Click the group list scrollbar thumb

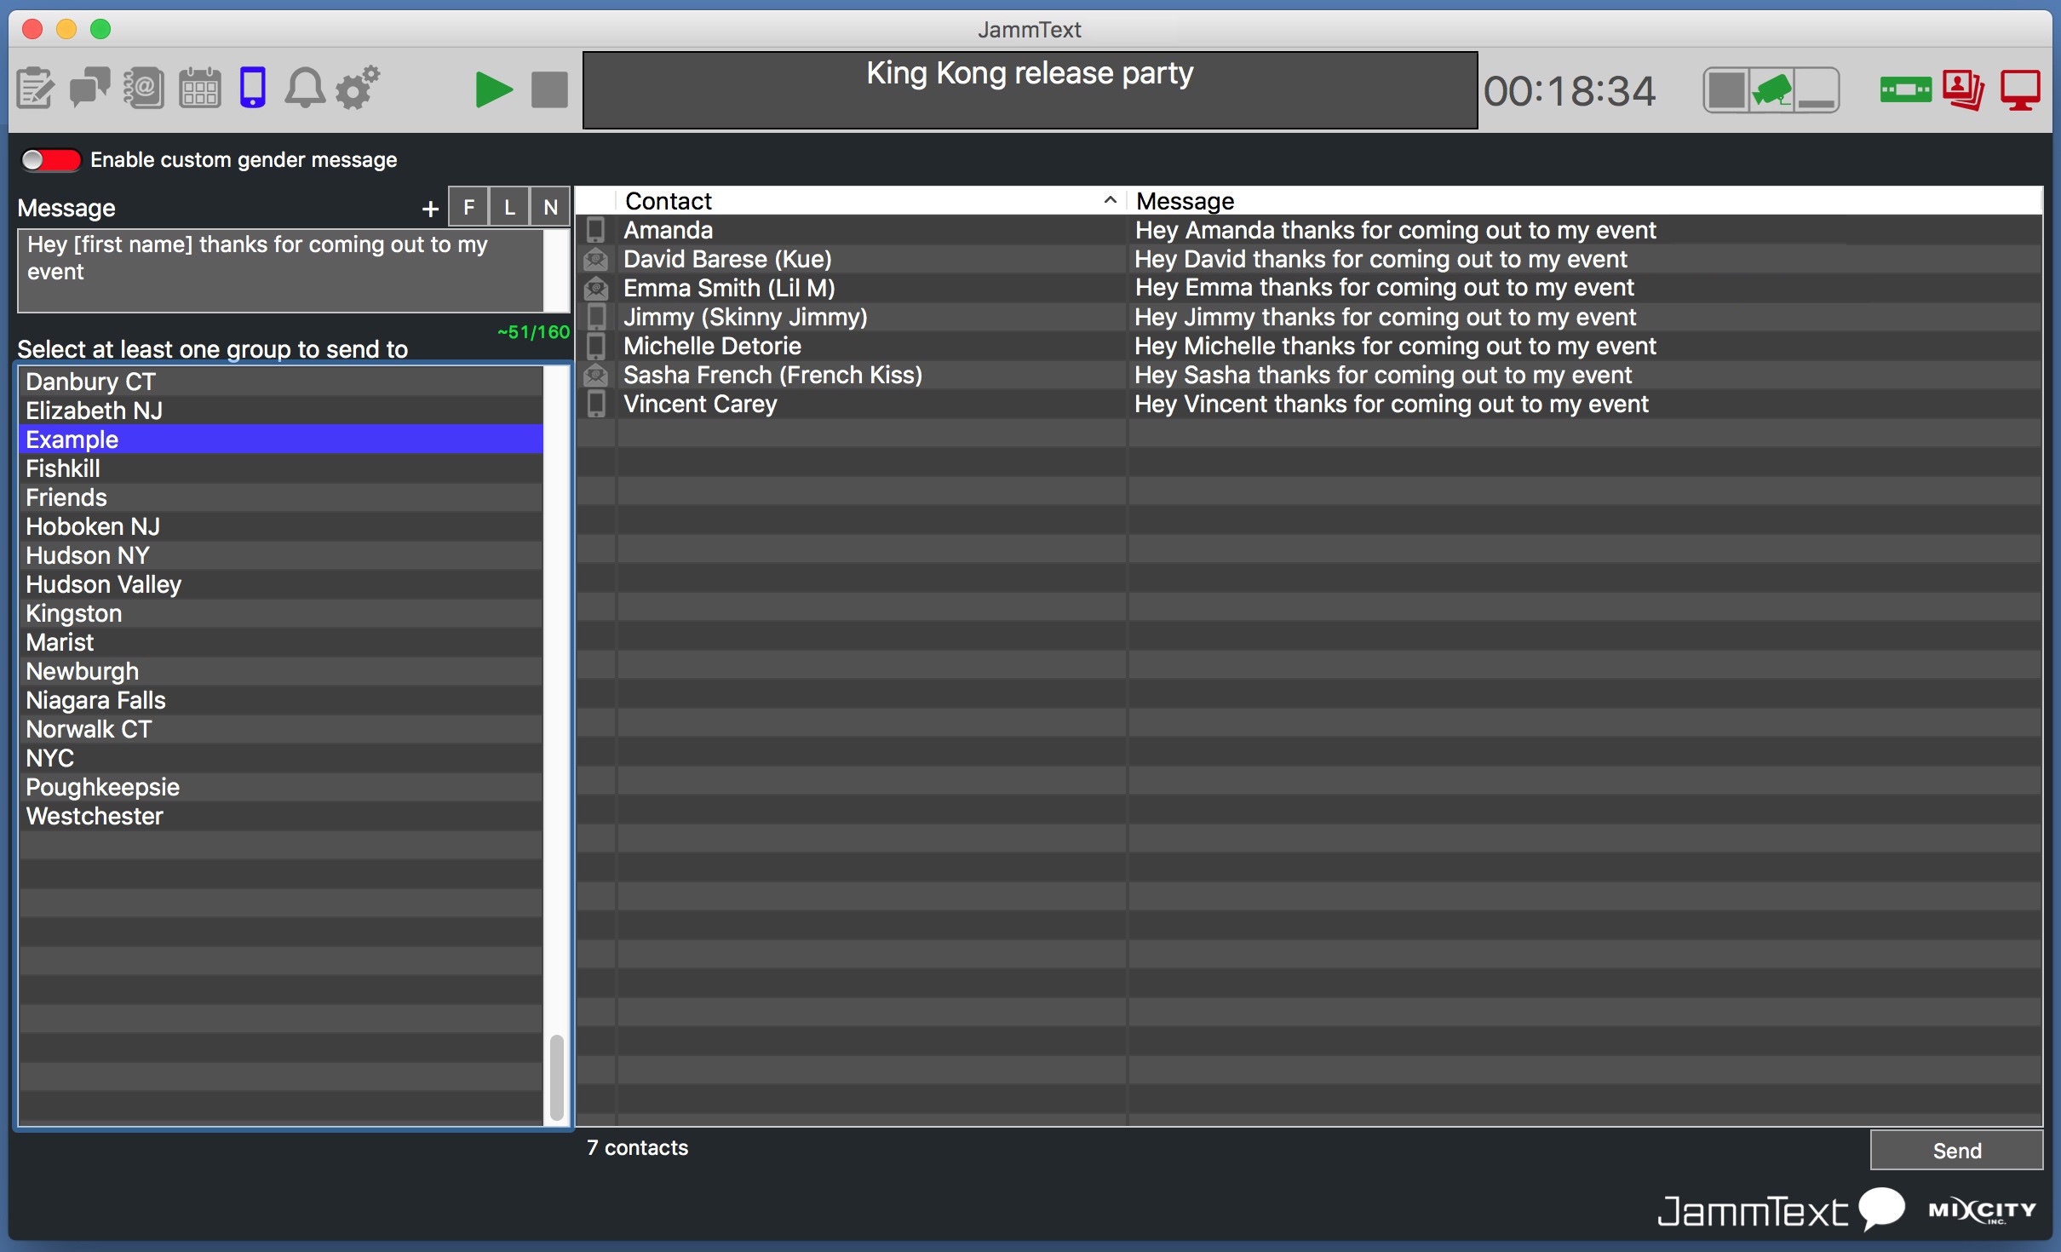tap(557, 1077)
